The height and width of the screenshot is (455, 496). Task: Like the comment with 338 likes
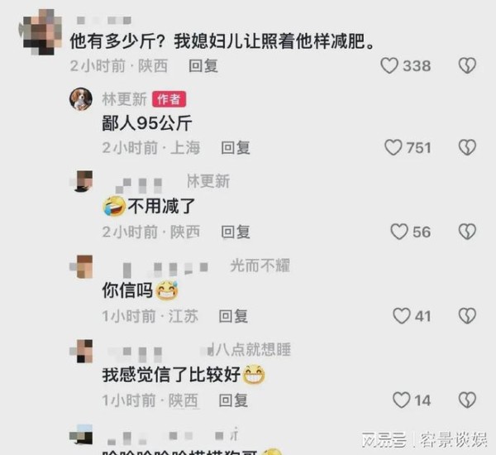point(389,66)
